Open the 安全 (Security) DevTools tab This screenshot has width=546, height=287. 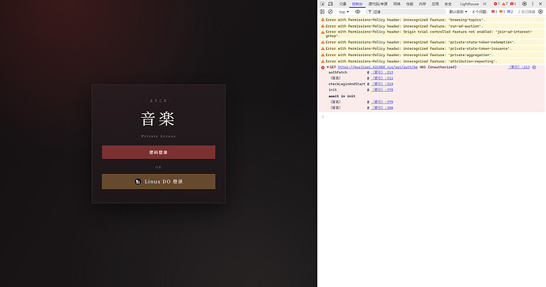coord(448,4)
